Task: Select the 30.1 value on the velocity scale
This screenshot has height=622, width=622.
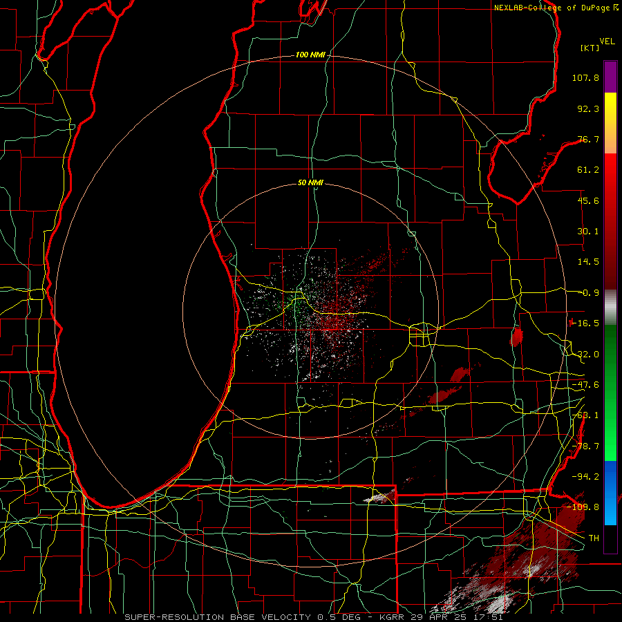Action: [588, 232]
